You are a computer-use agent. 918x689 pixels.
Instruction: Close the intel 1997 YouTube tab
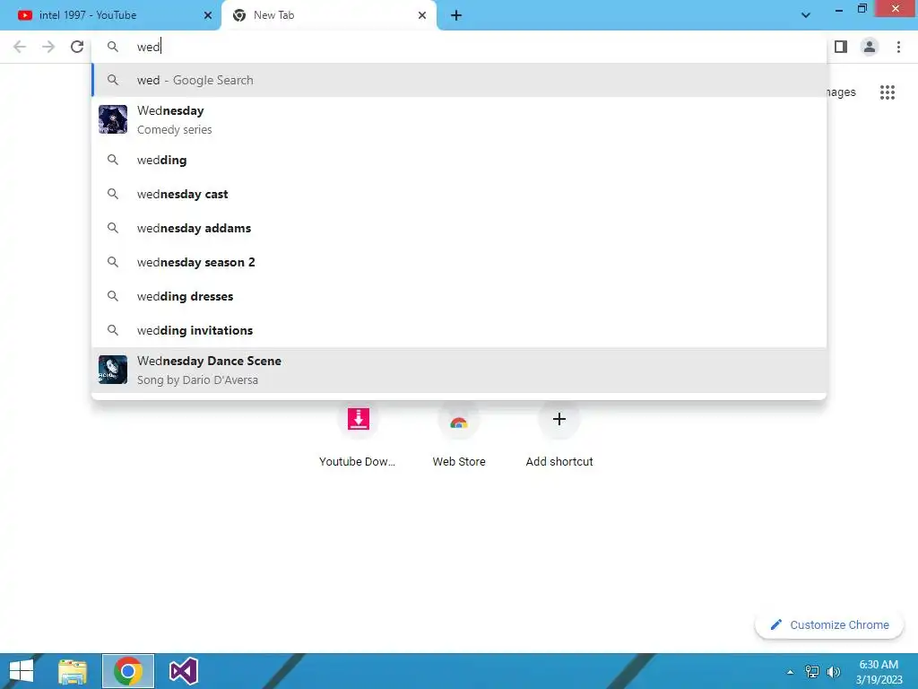[208, 15]
